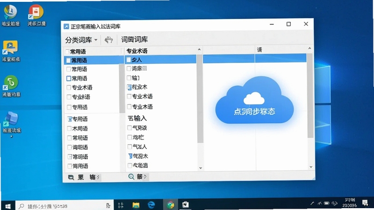Open the orange document desktop shortcut

[36, 15]
